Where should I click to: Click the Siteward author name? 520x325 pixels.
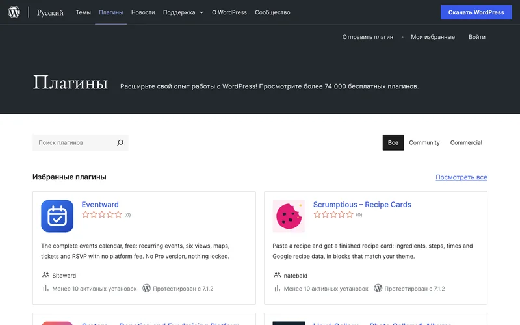point(64,276)
